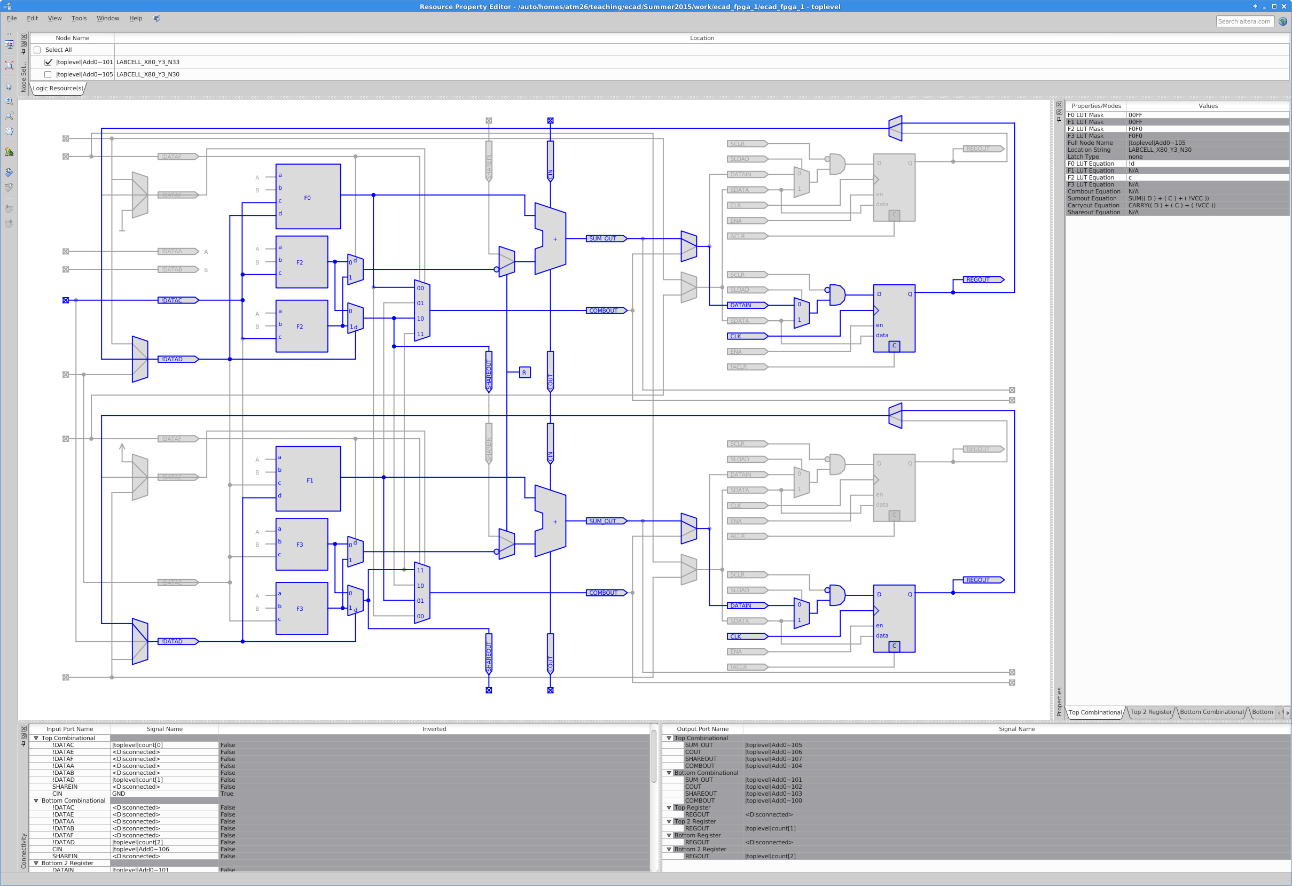This screenshot has width=1292, height=886.
Task: Check the |toplevel|Add0~105 node checkbox
Action: click(x=48, y=74)
